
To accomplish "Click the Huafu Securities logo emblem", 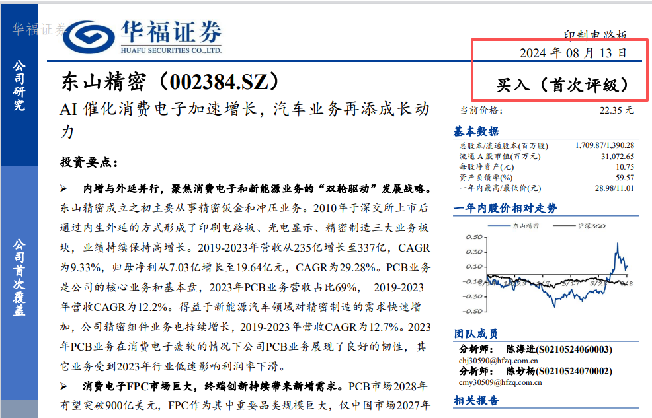I will 89,37.
